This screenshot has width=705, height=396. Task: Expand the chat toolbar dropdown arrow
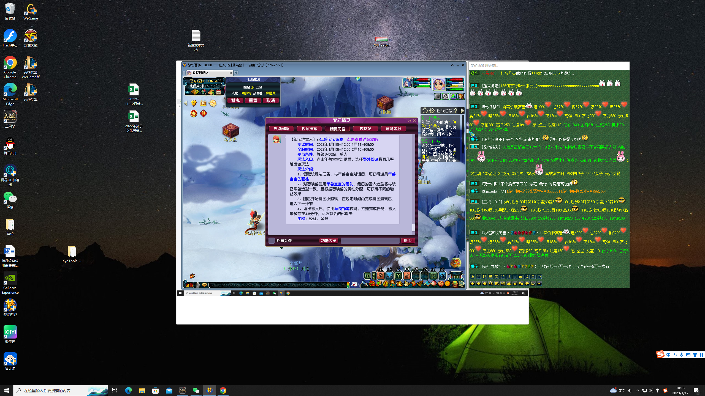(x=539, y=284)
